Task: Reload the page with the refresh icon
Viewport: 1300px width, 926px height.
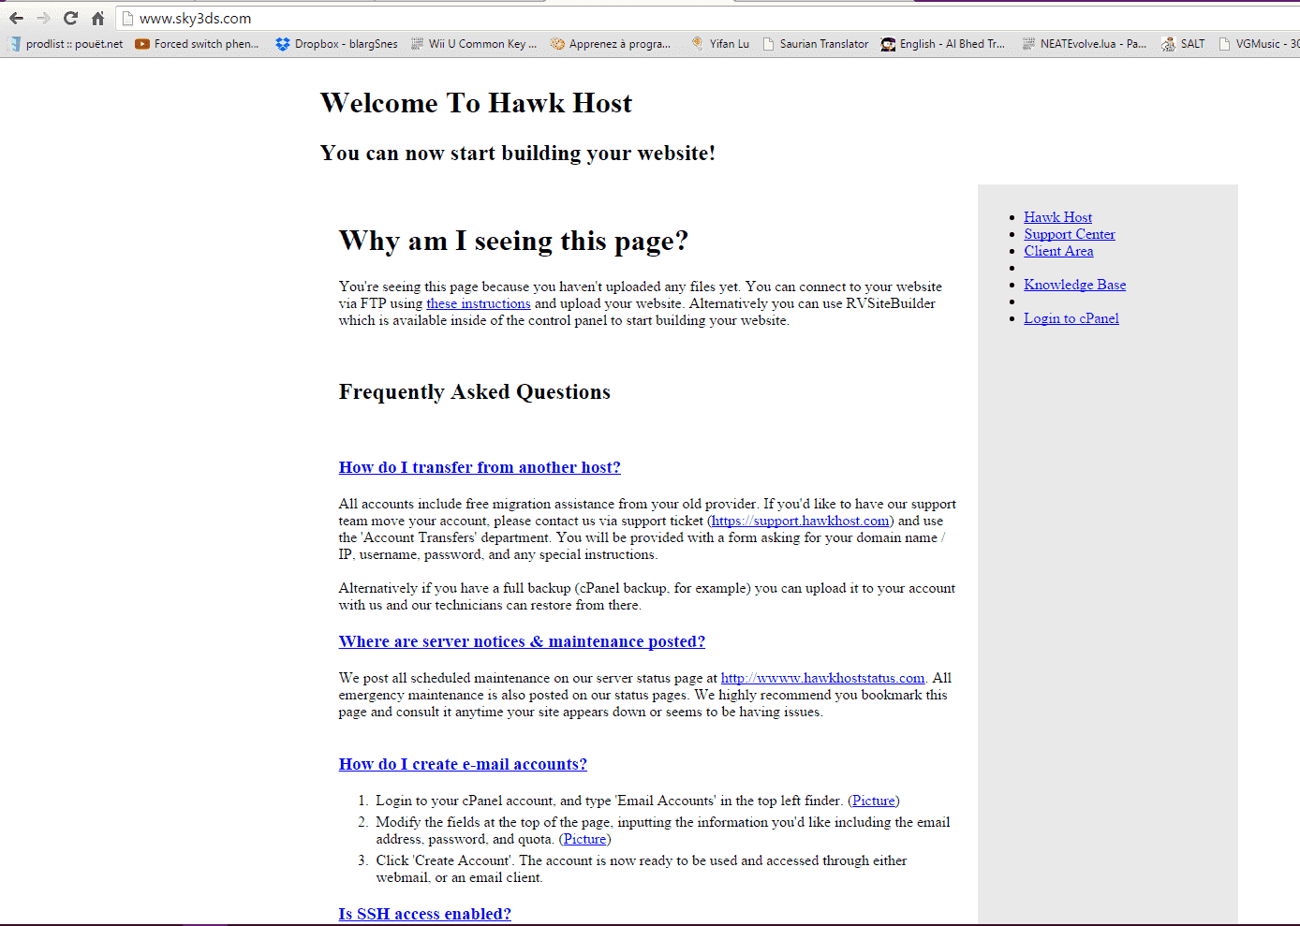Action: [70, 18]
